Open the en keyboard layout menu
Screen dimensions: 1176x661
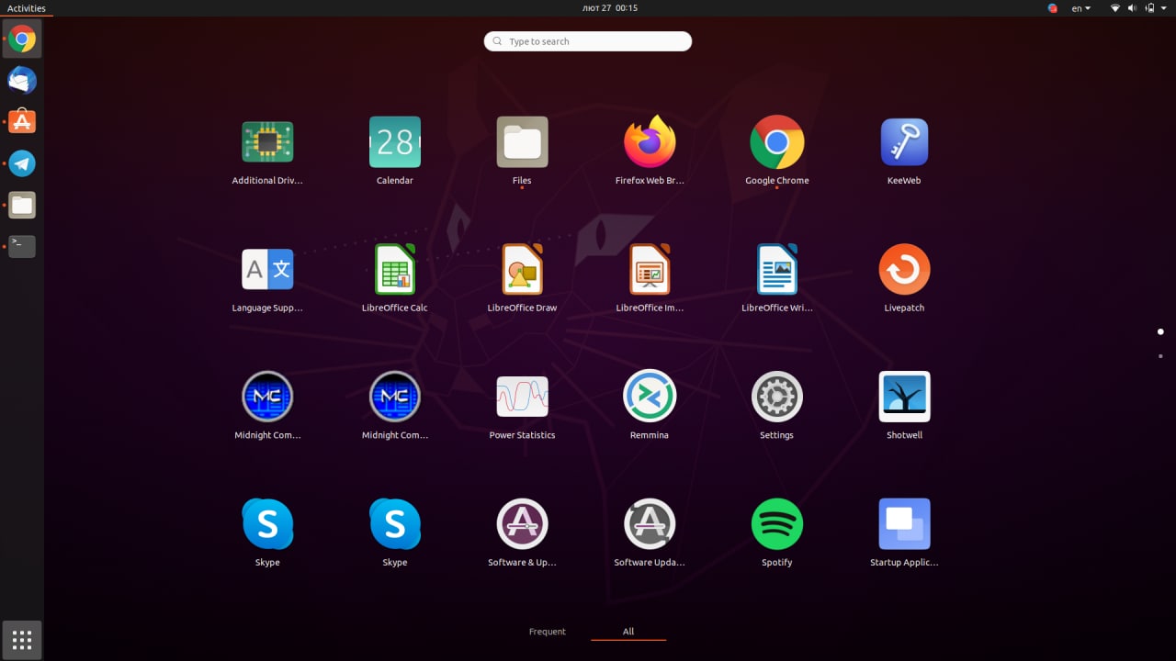(1081, 8)
